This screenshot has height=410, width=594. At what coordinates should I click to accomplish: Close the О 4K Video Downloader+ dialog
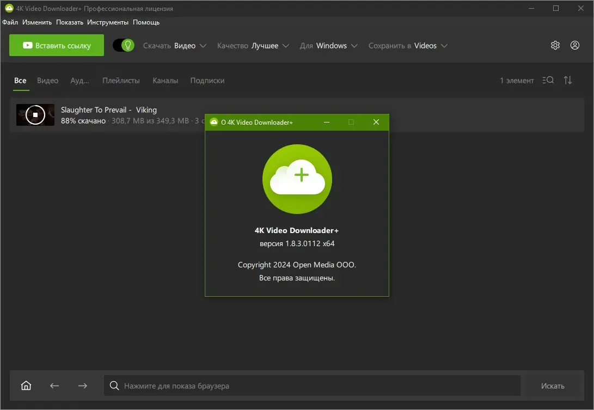376,122
